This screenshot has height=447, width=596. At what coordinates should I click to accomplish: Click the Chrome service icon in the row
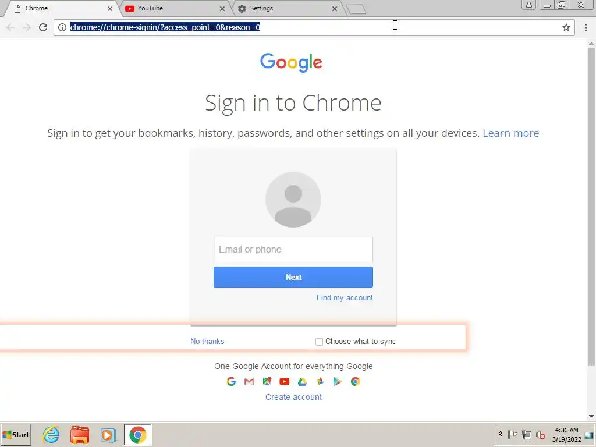tap(356, 381)
